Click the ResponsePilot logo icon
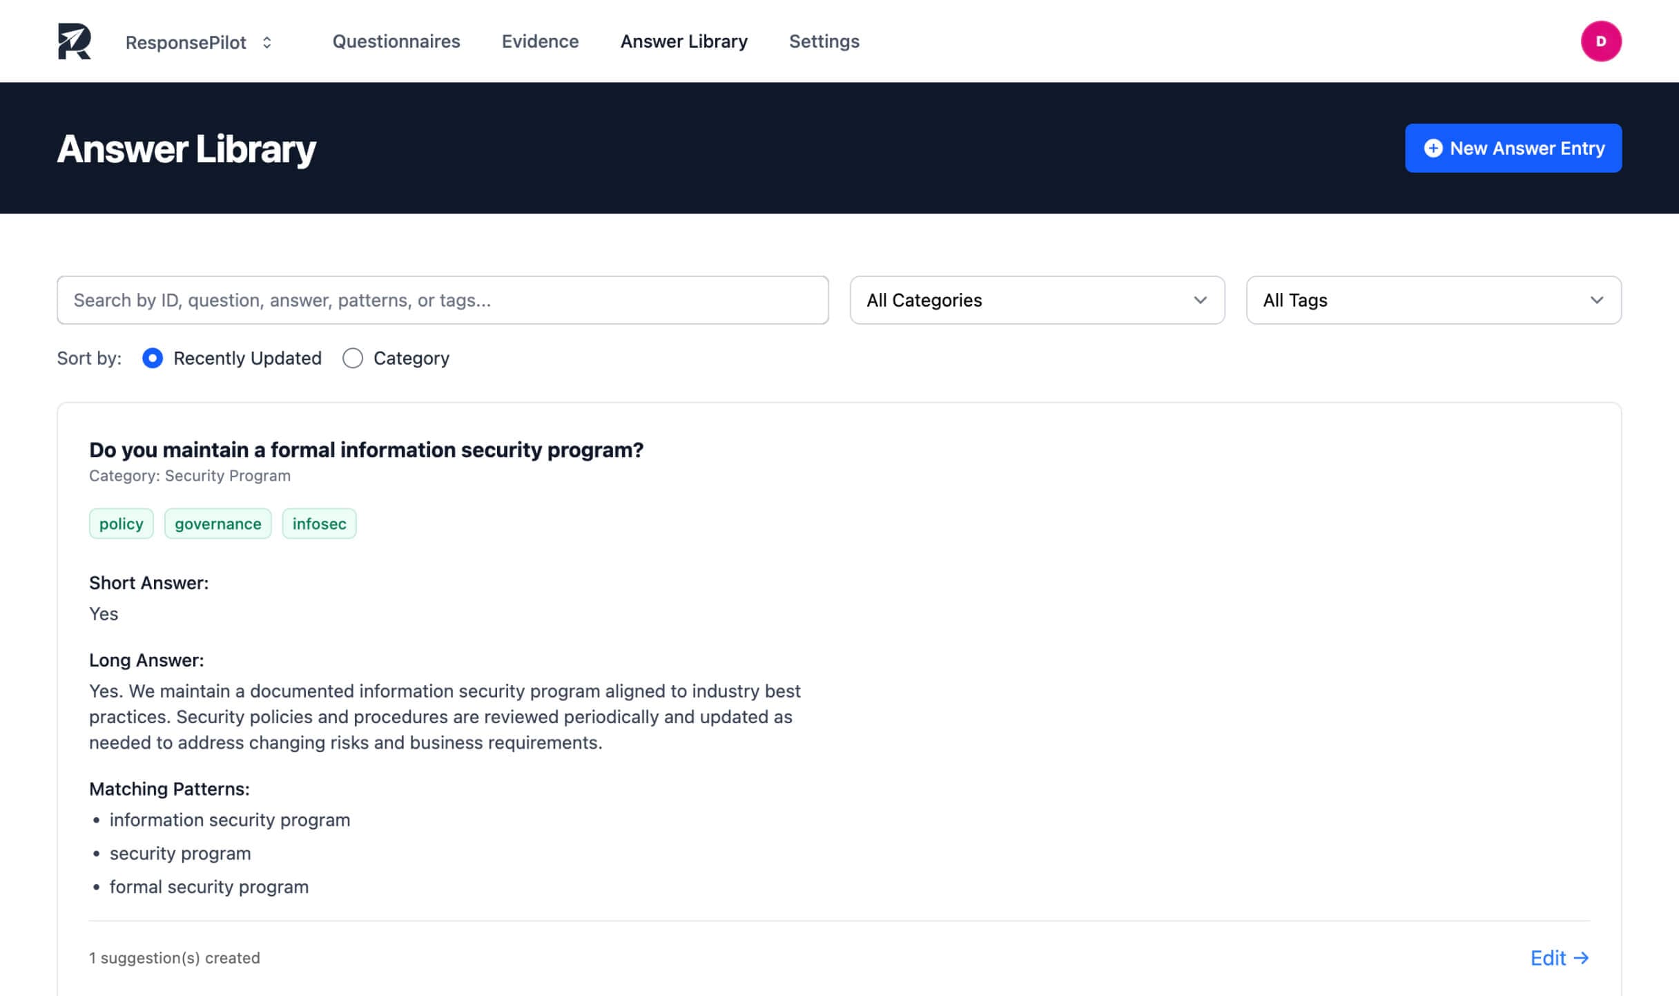Screen dimensions: 1679x996 pos(76,41)
